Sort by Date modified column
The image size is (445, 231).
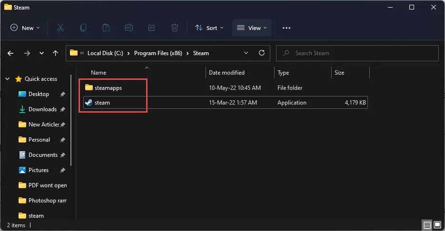(227, 73)
